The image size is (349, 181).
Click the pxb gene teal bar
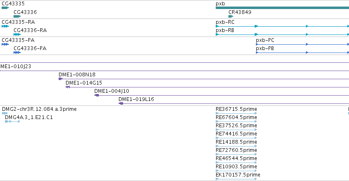coord(282,8)
